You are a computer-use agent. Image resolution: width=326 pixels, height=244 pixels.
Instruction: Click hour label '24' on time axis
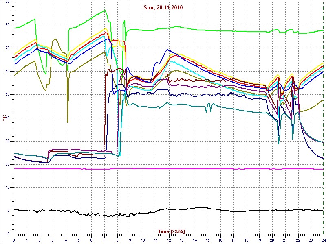point(323,241)
